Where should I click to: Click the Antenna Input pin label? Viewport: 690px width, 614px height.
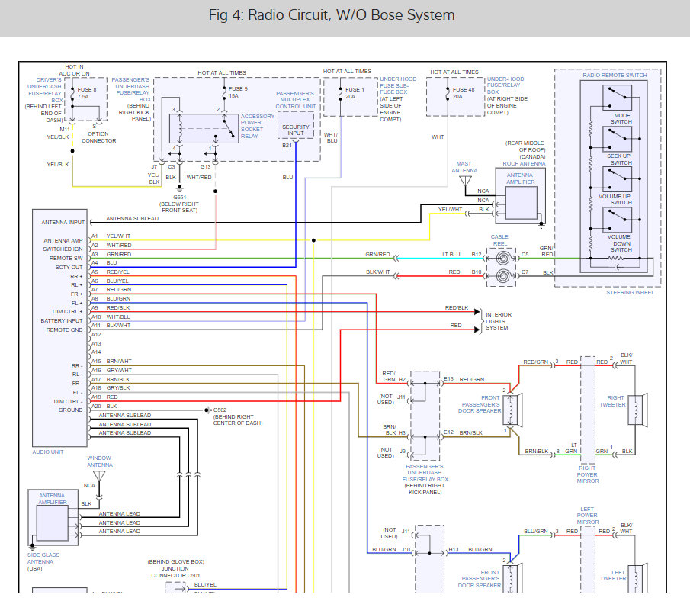coord(63,223)
